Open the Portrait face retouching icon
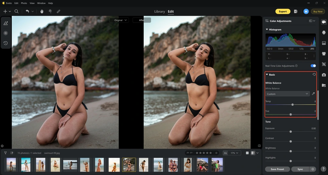The image size is (328, 175). [324, 33]
